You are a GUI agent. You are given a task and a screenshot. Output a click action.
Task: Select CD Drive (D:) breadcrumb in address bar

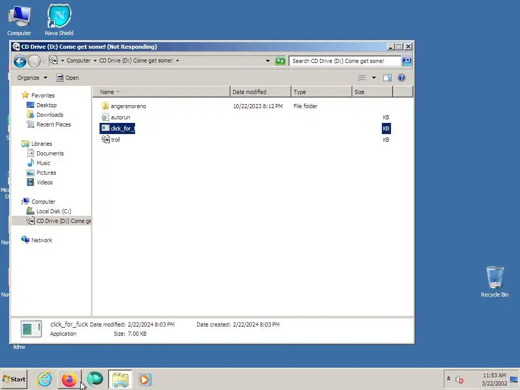click(x=136, y=61)
